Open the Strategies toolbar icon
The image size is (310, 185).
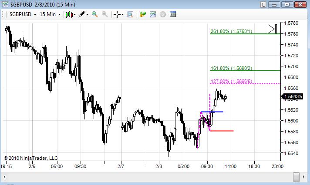click(142, 14)
